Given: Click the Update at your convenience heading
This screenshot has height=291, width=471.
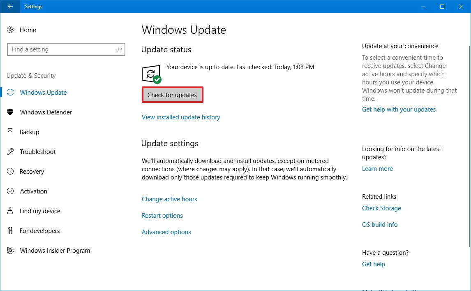Looking at the screenshot, I should (400, 46).
